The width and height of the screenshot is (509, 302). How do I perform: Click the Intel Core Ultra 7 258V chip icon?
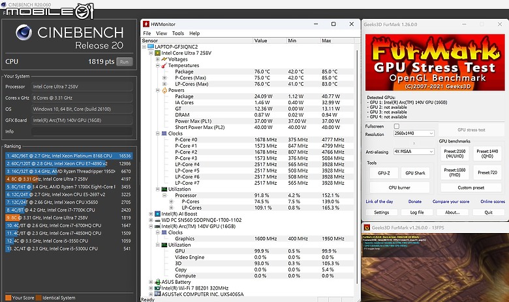click(157, 53)
